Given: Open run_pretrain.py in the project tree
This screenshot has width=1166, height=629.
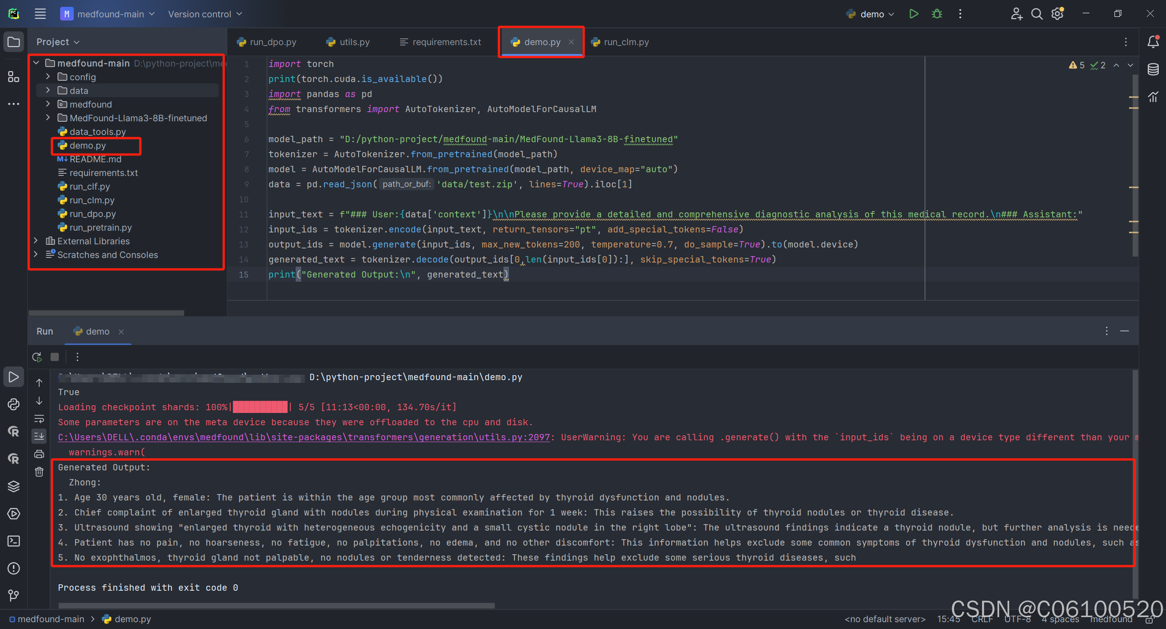Looking at the screenshot, I should pos(100,227).
